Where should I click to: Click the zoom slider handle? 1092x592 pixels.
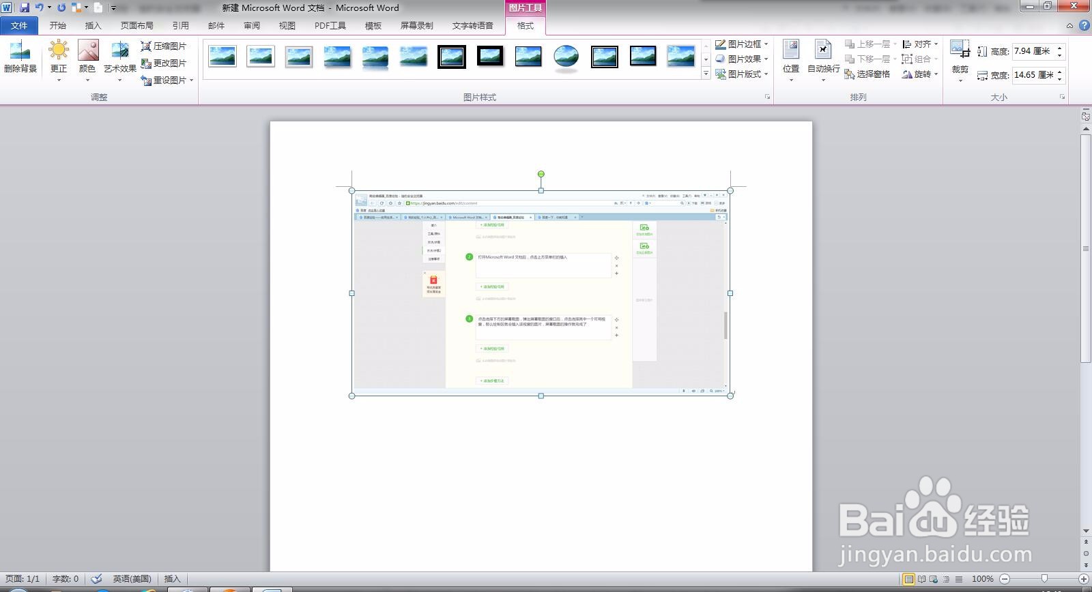point(1044,579)
